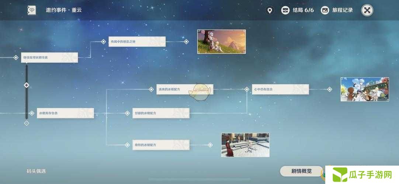
Task: Click the 剧情概览 story overview button
Action: (x=301, y=171)
